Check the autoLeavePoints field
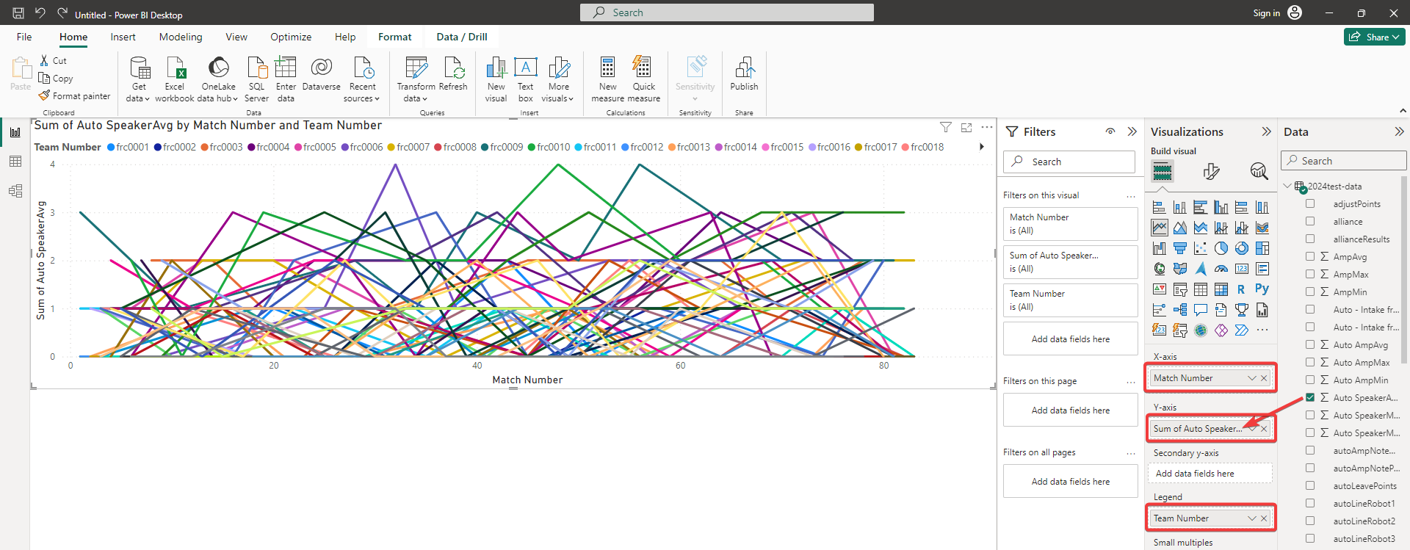 pos(1310,485)
